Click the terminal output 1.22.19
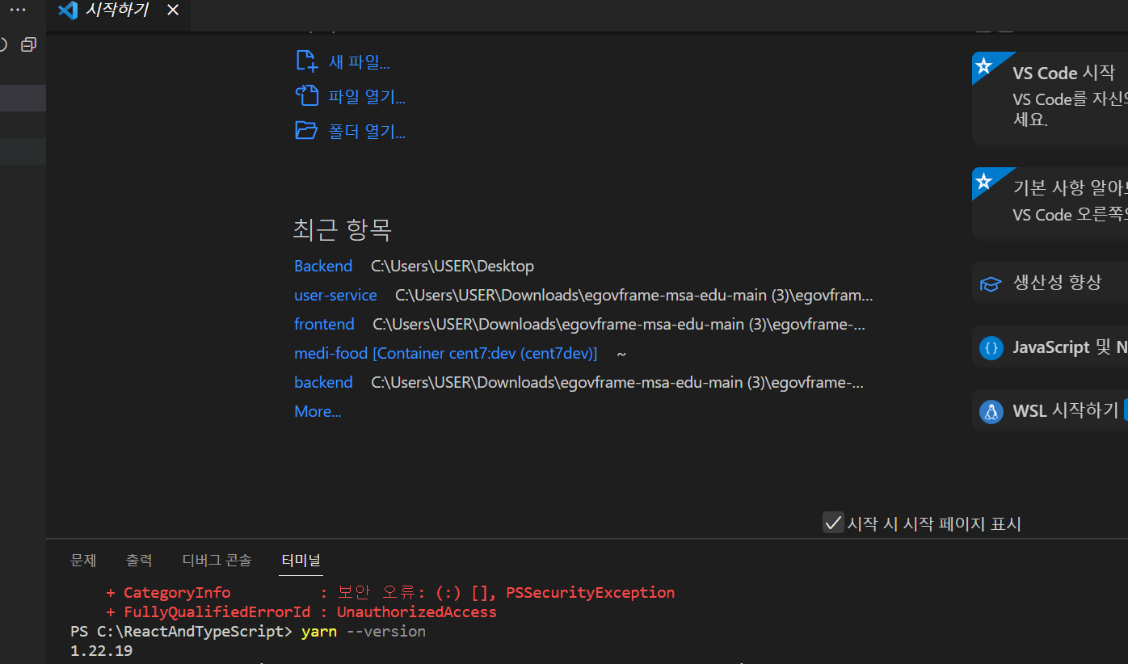 coord(102,650)
